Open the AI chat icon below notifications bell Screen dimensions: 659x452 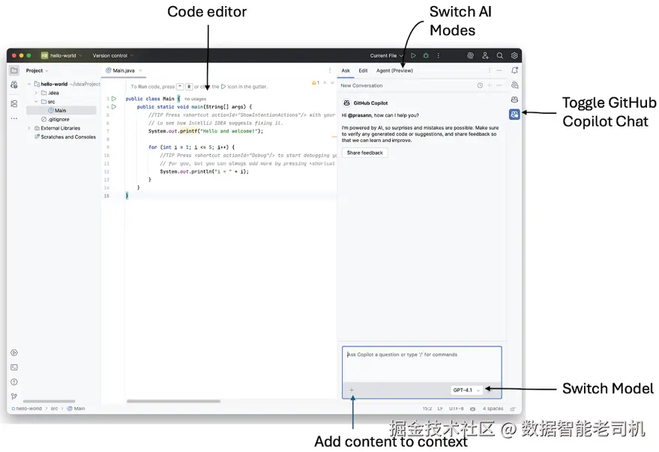point(514,85)
